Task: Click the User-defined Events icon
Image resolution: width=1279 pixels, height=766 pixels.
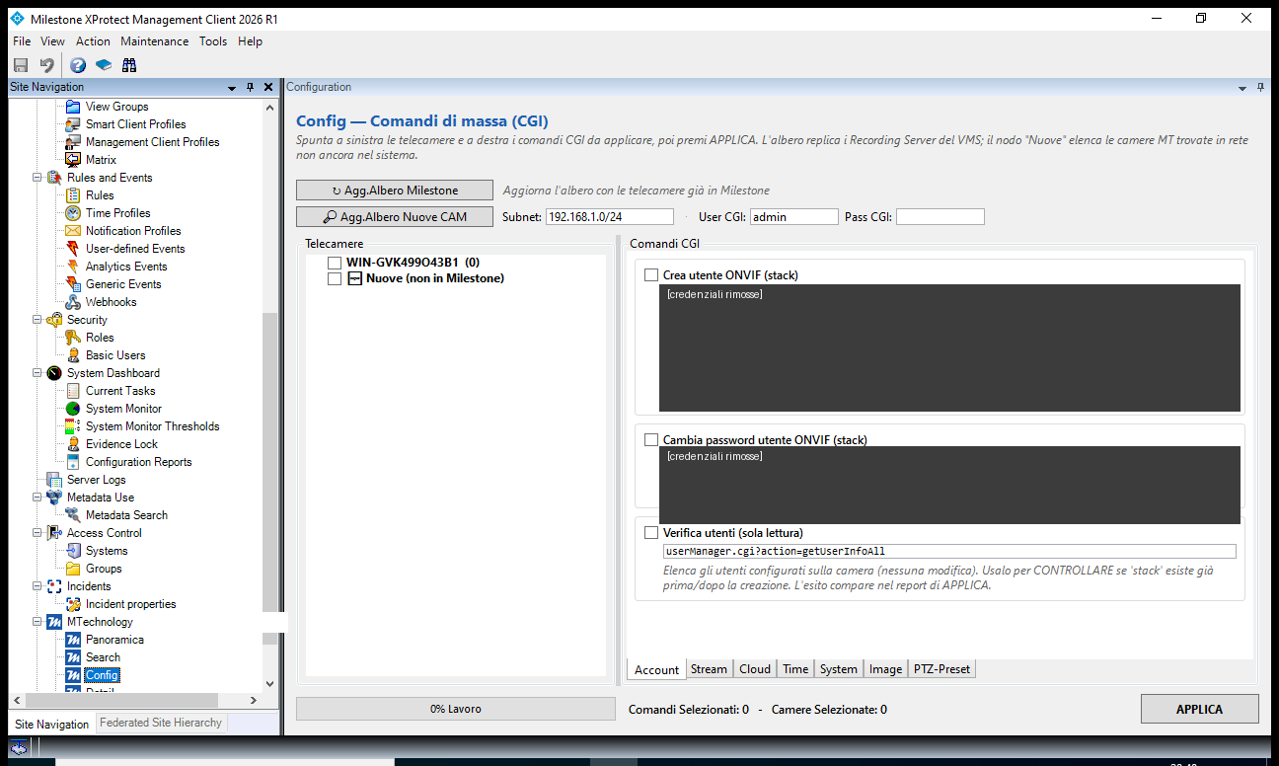Action: coord(73,249)
